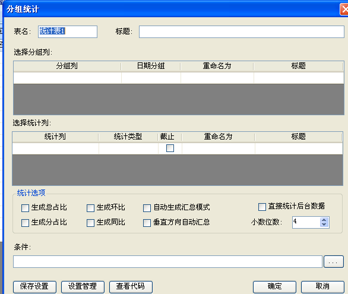The width and height of the screenshot is (348, 294).
Task: Open the condition builder via the ... button
Action: point(334,261)
